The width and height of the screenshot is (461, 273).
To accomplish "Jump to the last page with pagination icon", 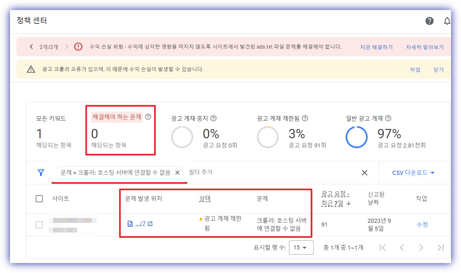I will click(440, 248).
